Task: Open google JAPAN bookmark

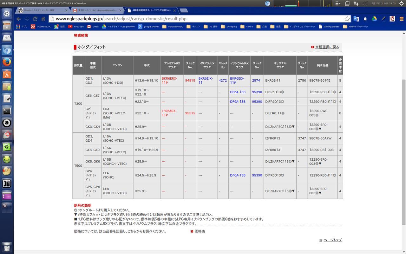Action: click(x=148, y=27)
